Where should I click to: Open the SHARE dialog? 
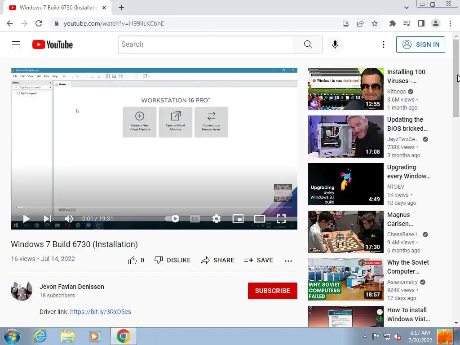click(217, 260)
